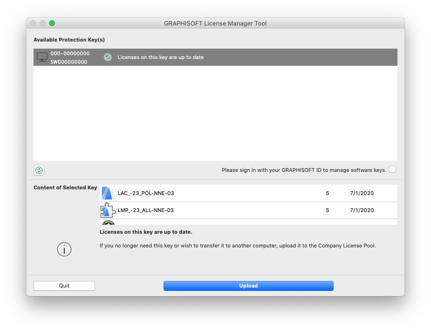Image resolution: width=431 pixels, height=331 pixels.
Task: Select the SW000000000 protection key label
Action: (x=69, y=62)
